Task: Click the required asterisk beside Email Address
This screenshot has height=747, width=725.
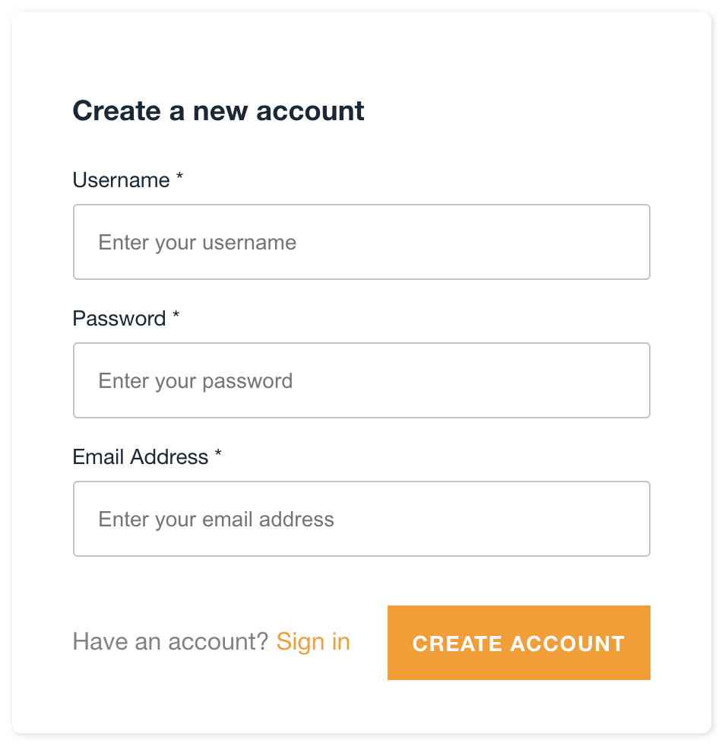Action: pyautogui.click(x=218, y=454)
